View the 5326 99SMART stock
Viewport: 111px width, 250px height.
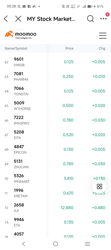(x=55, y=178)
